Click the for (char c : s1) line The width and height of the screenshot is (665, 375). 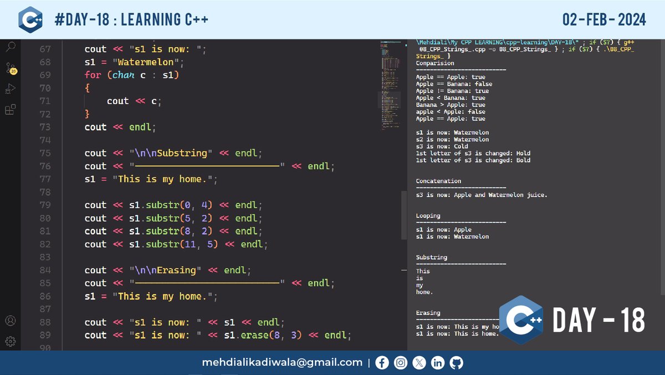(x=132, y=75)
